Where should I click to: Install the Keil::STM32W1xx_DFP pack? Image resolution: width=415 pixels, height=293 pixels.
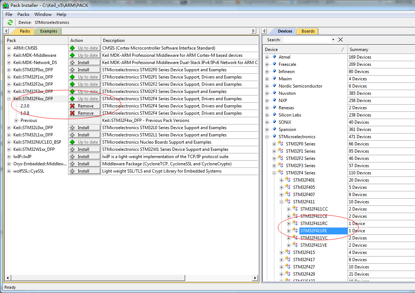[84, 149]
